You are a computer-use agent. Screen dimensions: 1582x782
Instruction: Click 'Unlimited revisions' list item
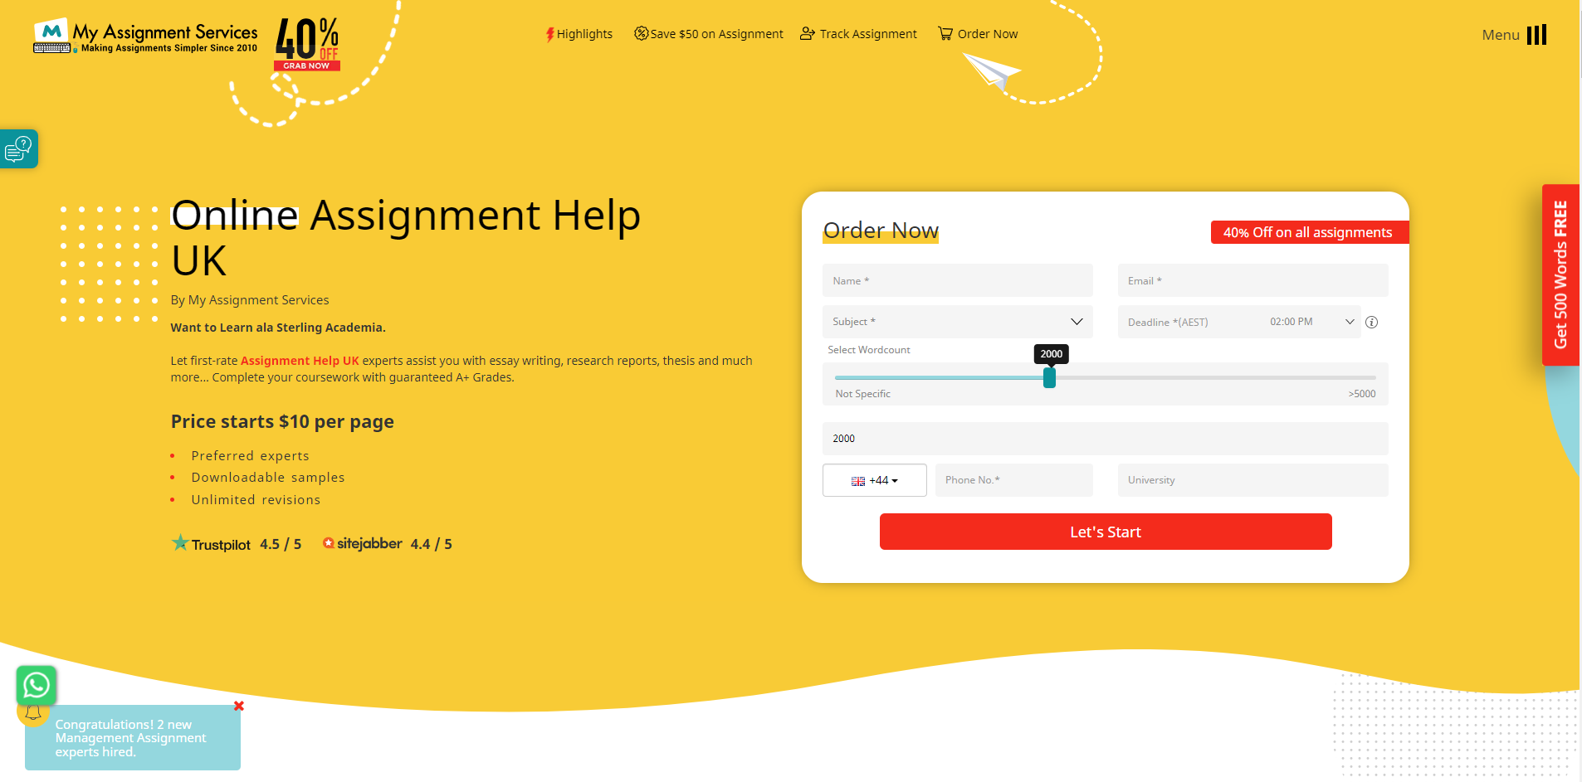(x=256, y=500)
